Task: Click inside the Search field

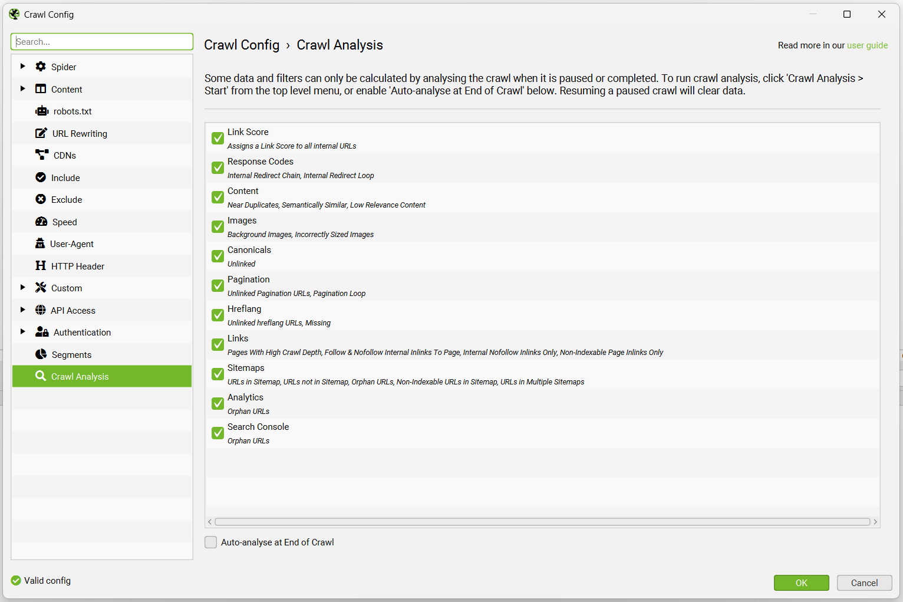Action: tap(101, 41)
